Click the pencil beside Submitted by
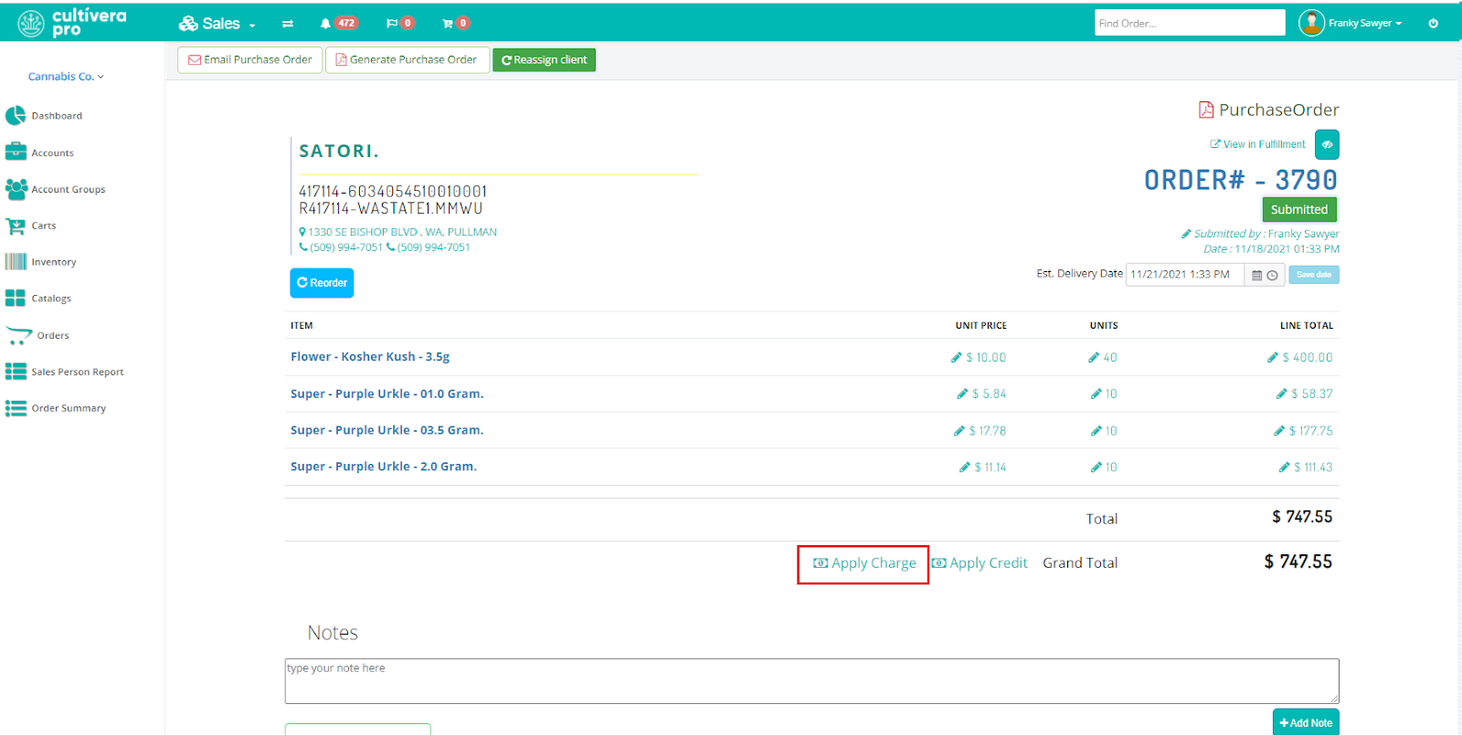The image size is (1462, 736). (x=1186, y=234)
